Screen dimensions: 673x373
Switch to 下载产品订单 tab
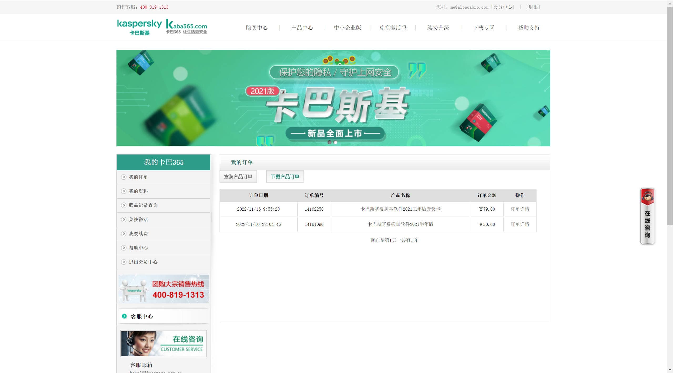point(285,177)
